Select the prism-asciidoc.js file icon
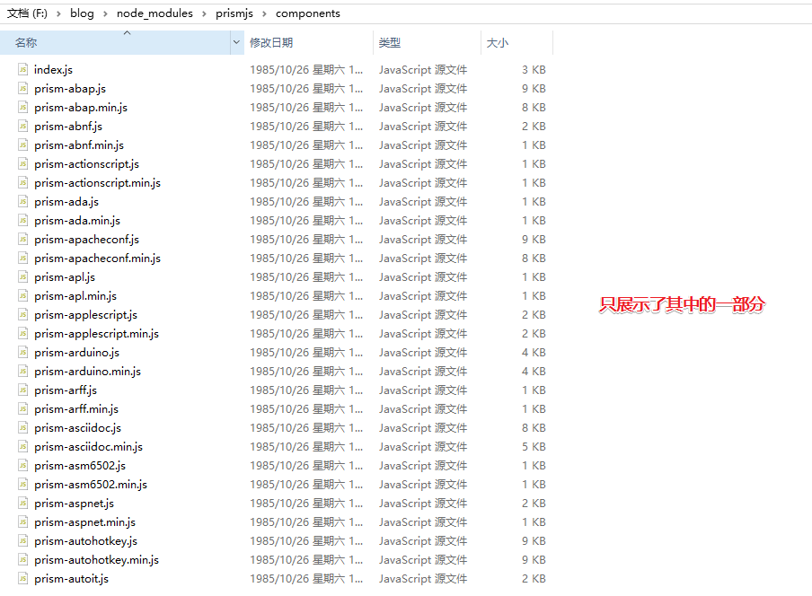The height and width of the screenshot is (596, 812). click(22, 428)
